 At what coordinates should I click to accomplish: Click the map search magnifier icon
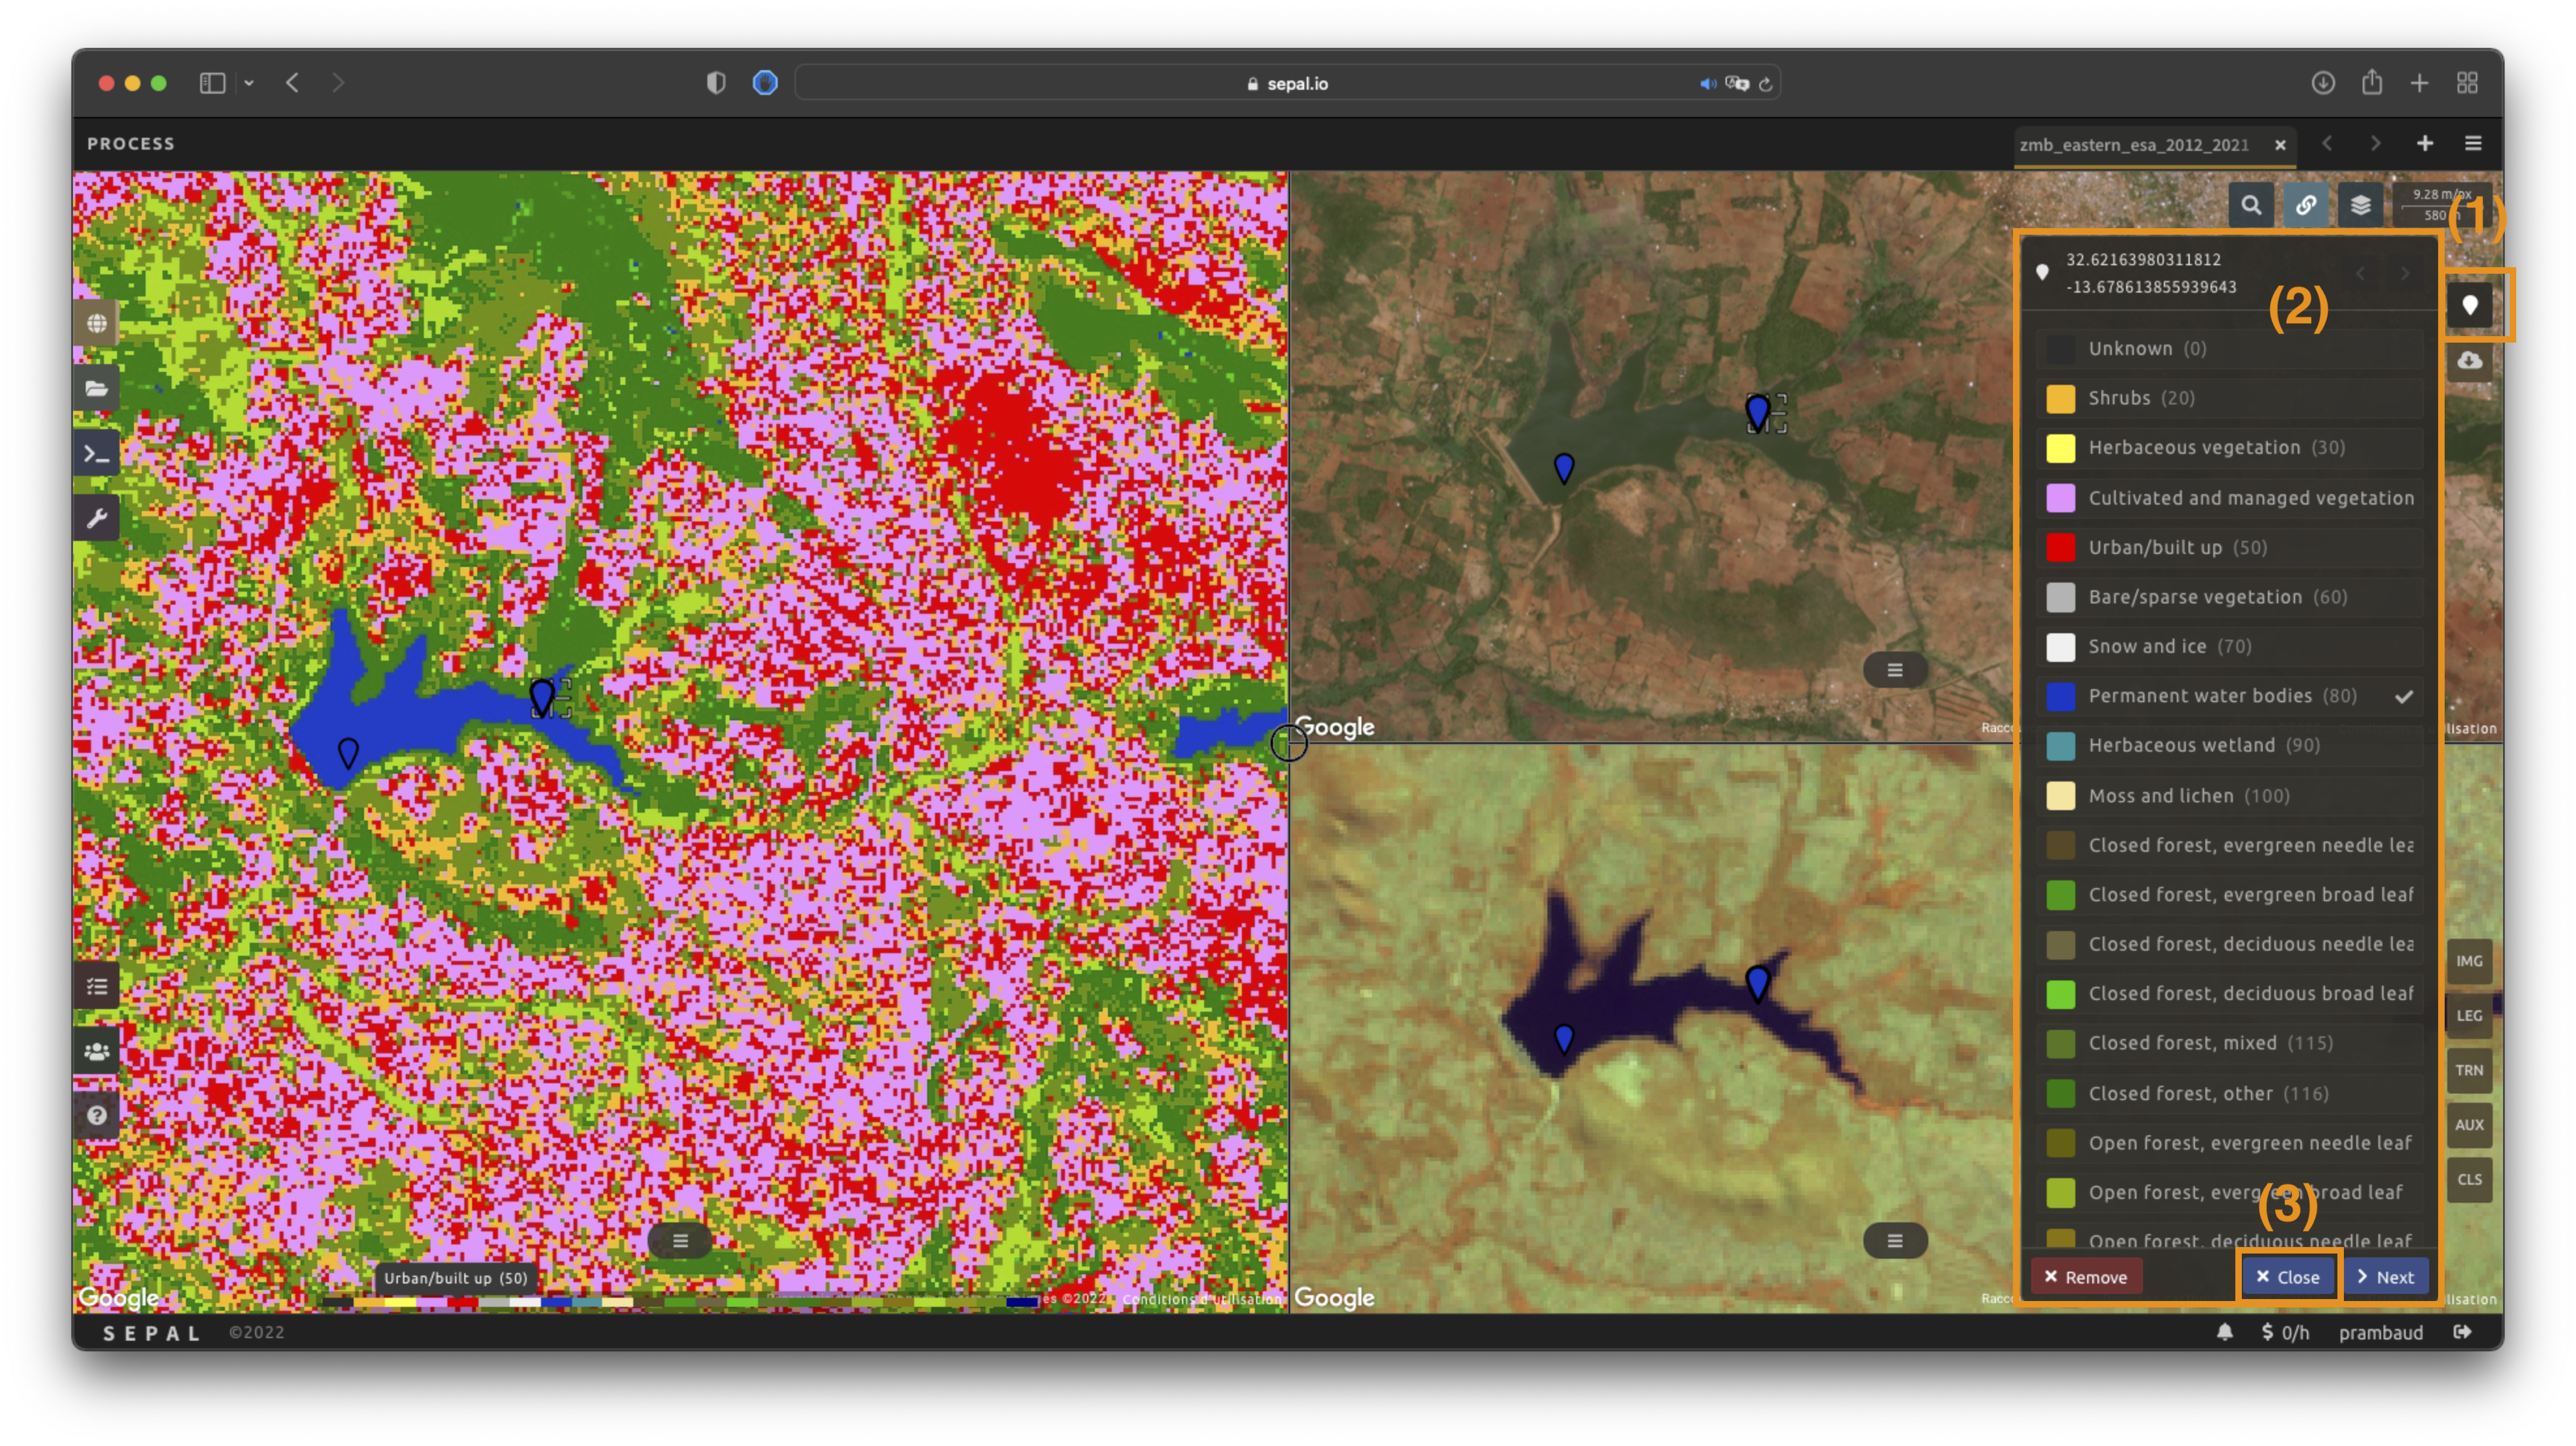(x=2251, y=205)
